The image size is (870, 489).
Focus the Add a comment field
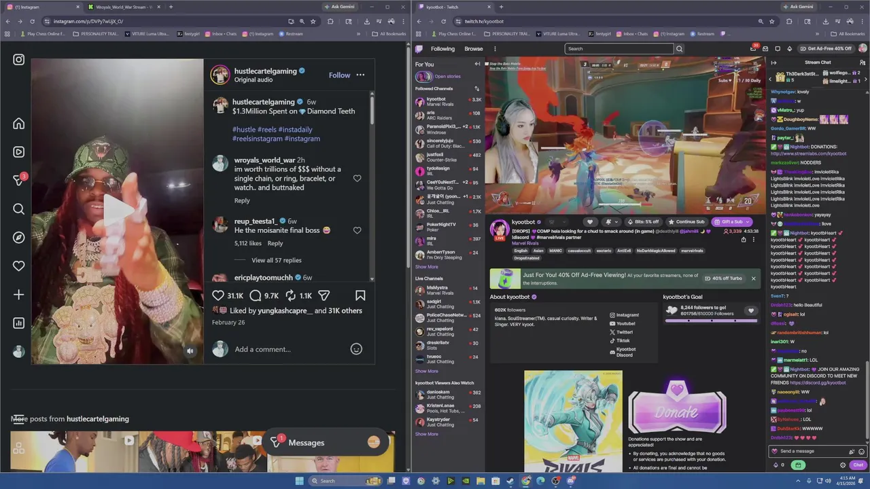click(x=289, y=349)
